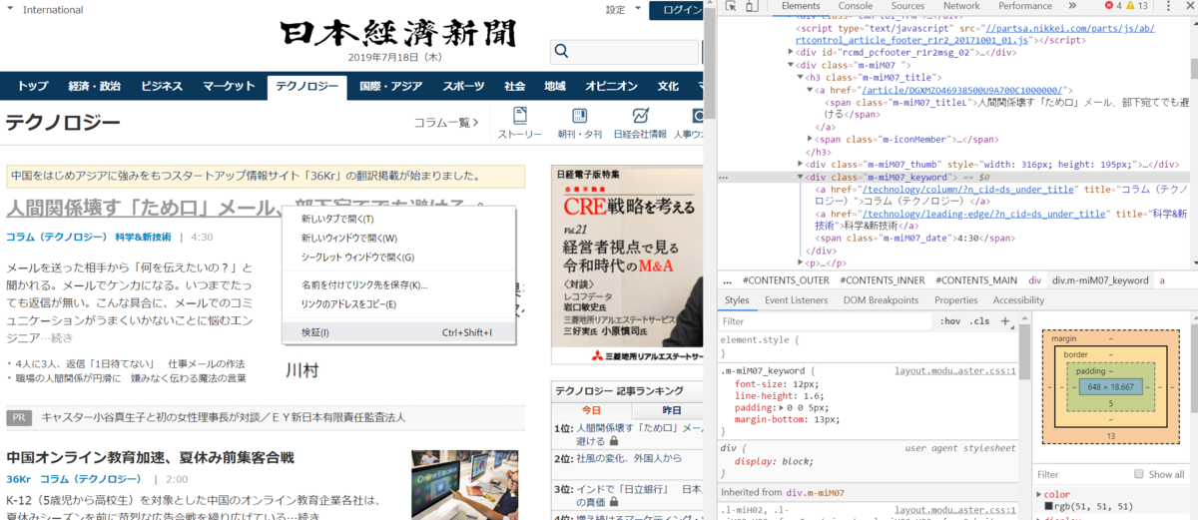1198x520 pixels.
Task: Open the 日経会社情報 chart icon
Action: 640,116
